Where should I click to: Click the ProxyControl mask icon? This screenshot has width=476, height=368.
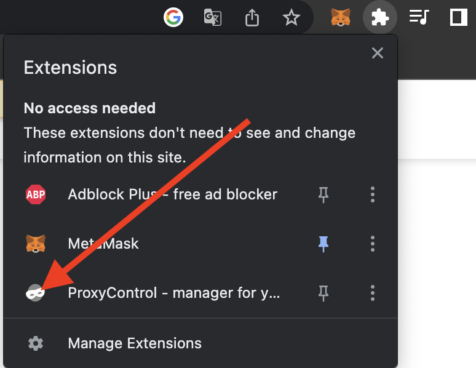(x=36, y=293)
